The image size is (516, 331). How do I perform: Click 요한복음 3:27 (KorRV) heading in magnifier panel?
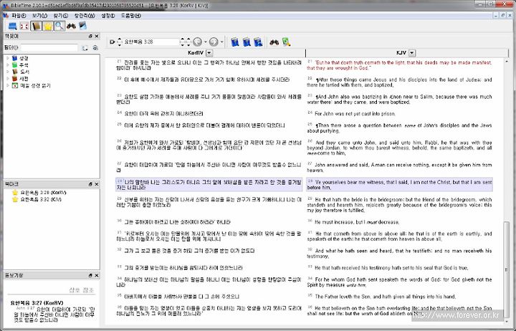(37, 303)
